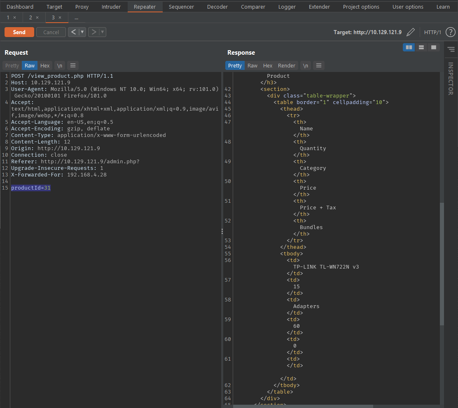
Task: Open back history dropdown arrow
Action: [x=82, y=32]
